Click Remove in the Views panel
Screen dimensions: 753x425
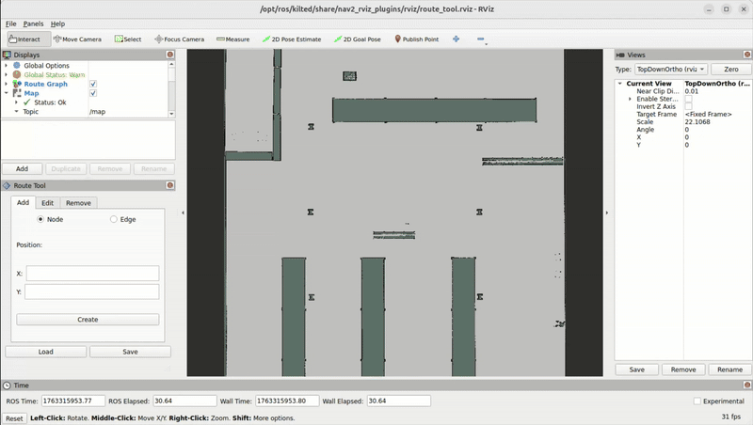click(x=683, y=370)
